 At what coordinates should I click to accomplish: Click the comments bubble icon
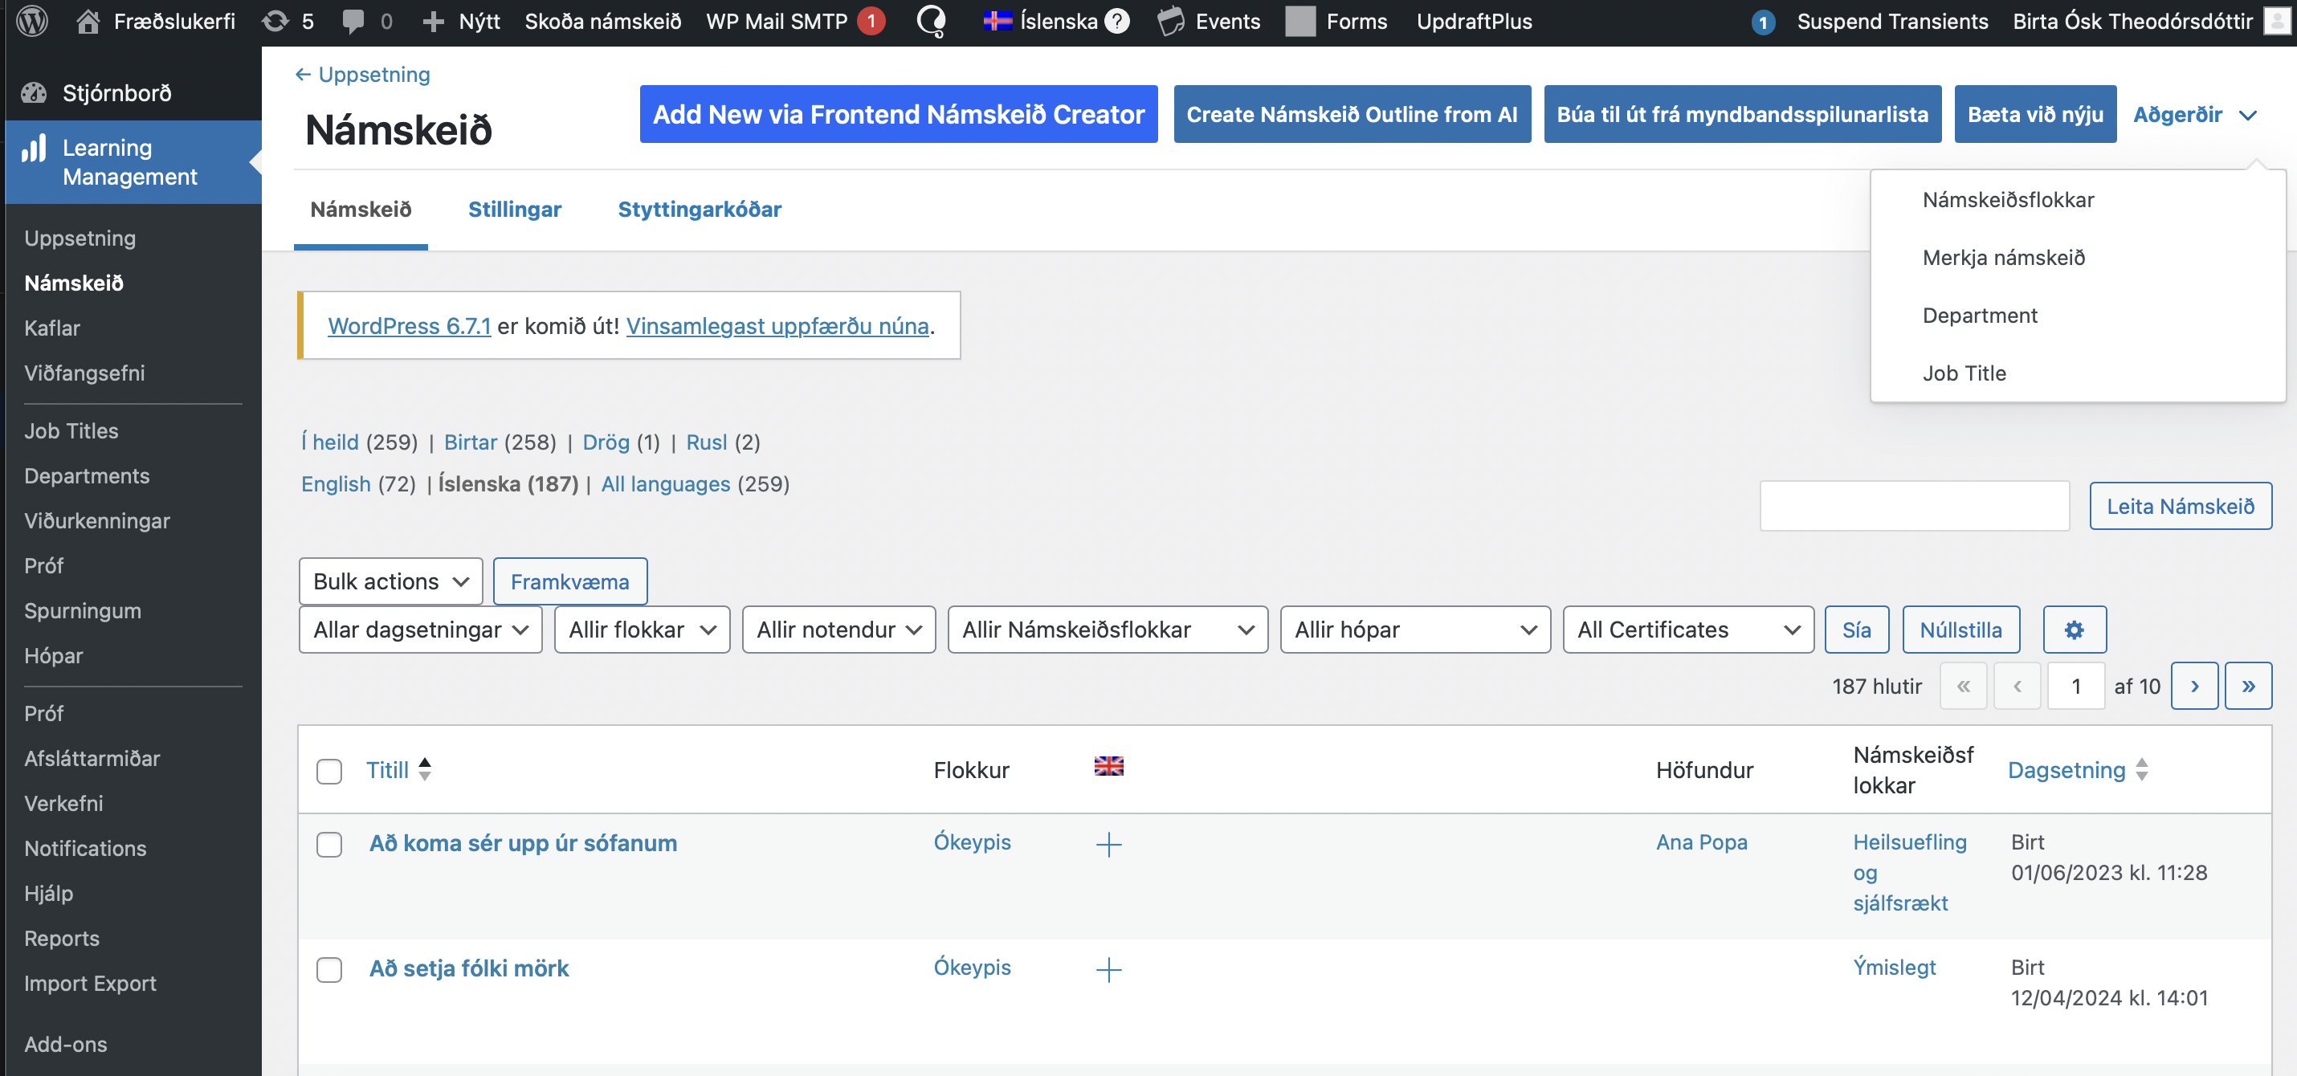point(354,22)
